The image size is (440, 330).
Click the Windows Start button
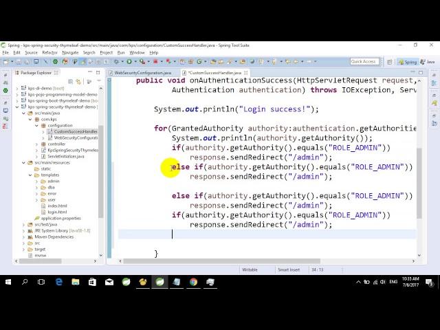pyautogui.click(x=8, y=282)
